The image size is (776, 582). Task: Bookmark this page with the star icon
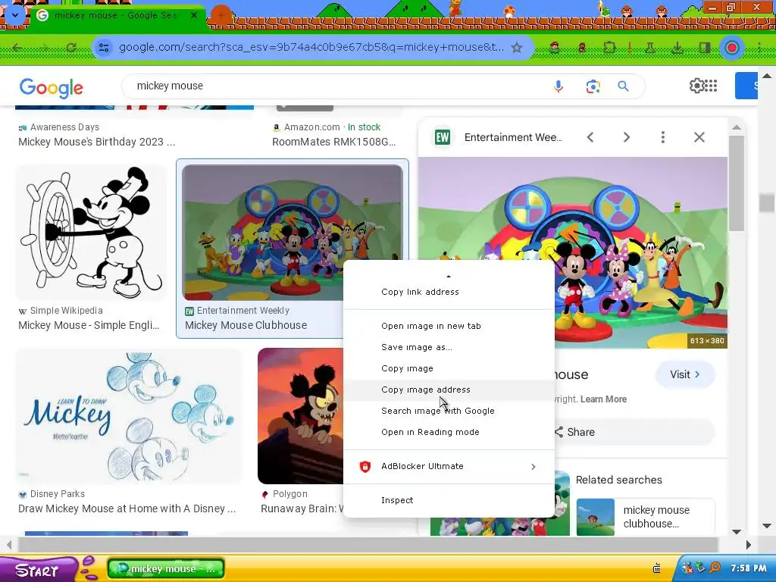click(x=517, y=48)
